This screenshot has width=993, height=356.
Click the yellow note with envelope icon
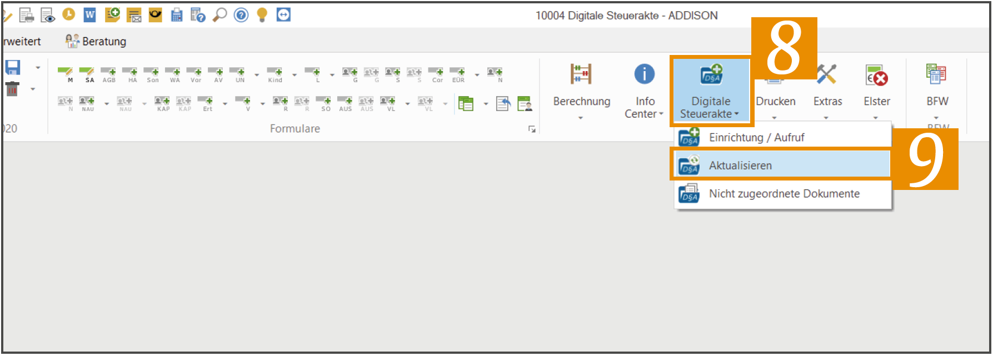134,15
